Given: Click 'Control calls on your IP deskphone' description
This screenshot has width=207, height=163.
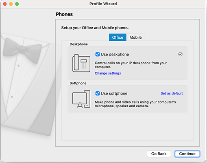Looking at the screenshot, I should coord(131,65).
